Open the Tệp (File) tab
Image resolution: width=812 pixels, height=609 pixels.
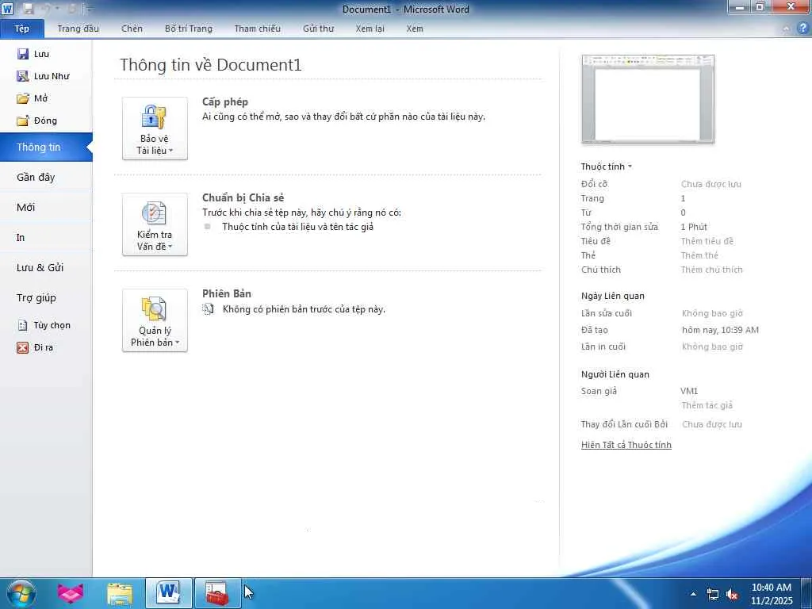21,29
